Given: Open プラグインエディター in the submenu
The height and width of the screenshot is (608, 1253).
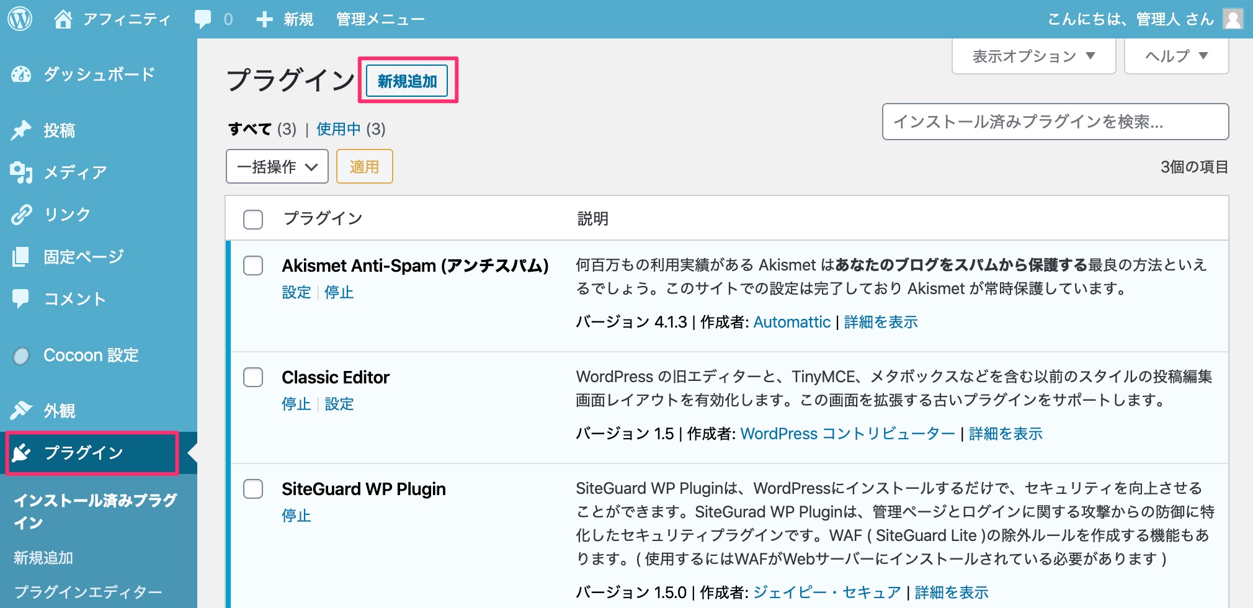Looking at the screenshot, I should tap(88, 592).
